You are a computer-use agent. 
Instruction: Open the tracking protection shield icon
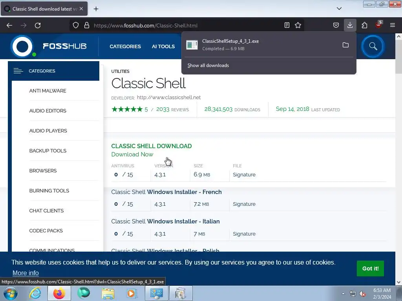[x=76, y=25]
